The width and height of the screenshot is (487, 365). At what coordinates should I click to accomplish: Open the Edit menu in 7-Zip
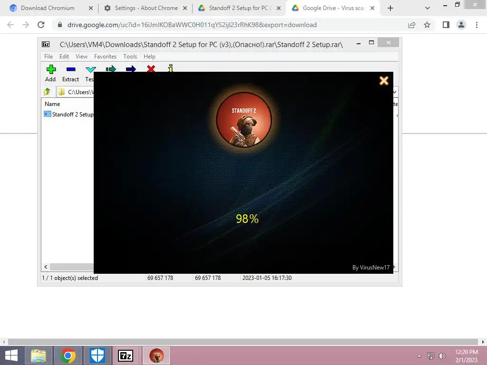point(64,57)
